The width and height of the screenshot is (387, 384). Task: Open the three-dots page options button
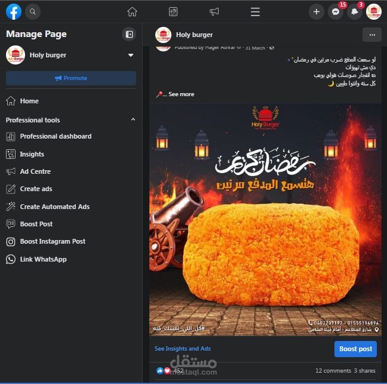[372, 35]
